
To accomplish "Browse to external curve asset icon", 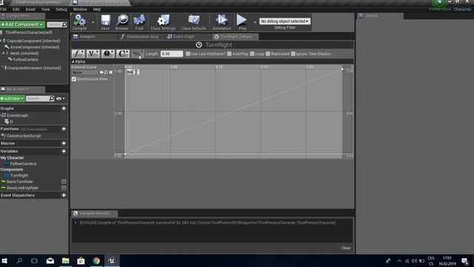I will 106,73.
